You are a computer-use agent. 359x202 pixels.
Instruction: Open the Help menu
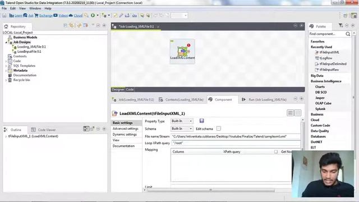click(x=48, y=8)
